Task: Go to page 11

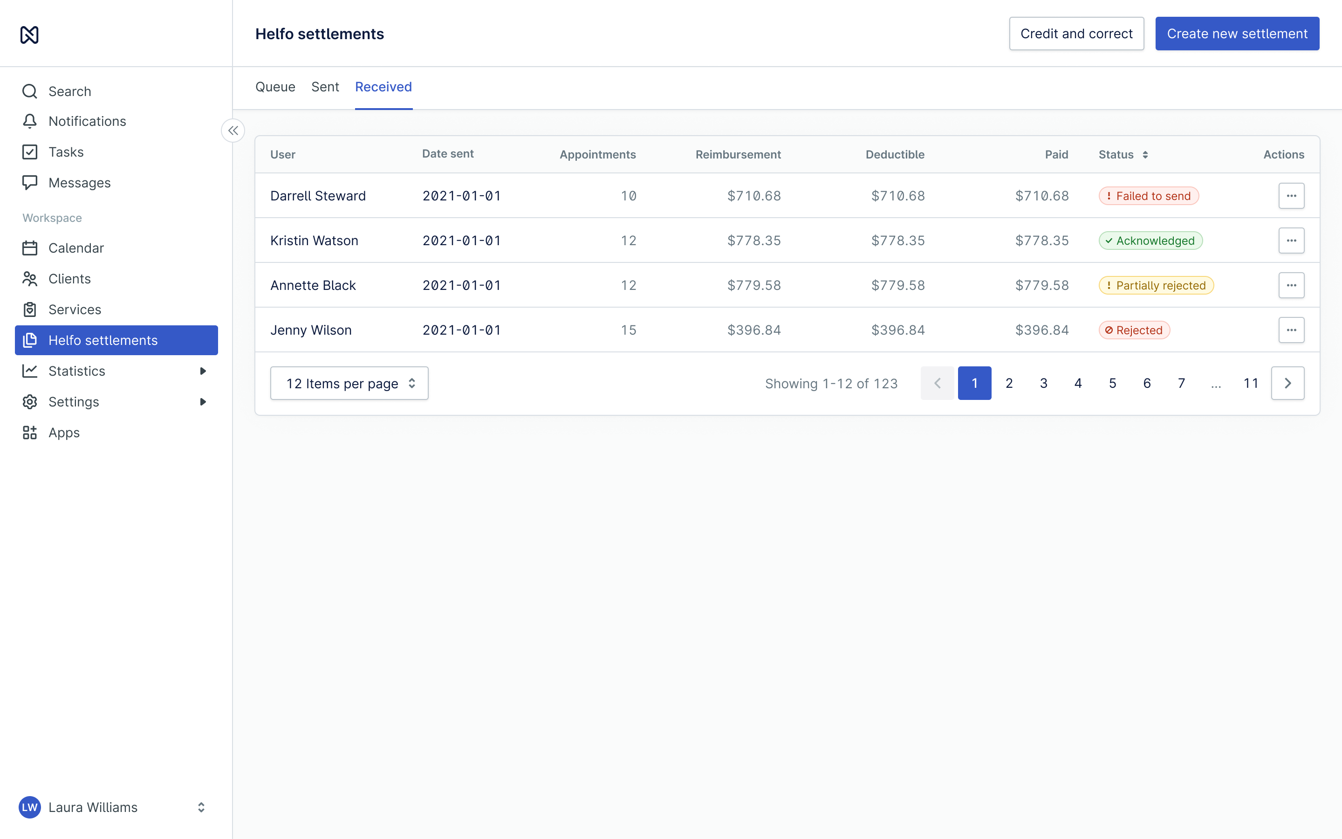Action: 1251,384
